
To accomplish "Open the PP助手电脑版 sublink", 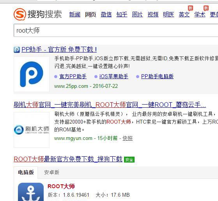I will [x=157, y=77].
